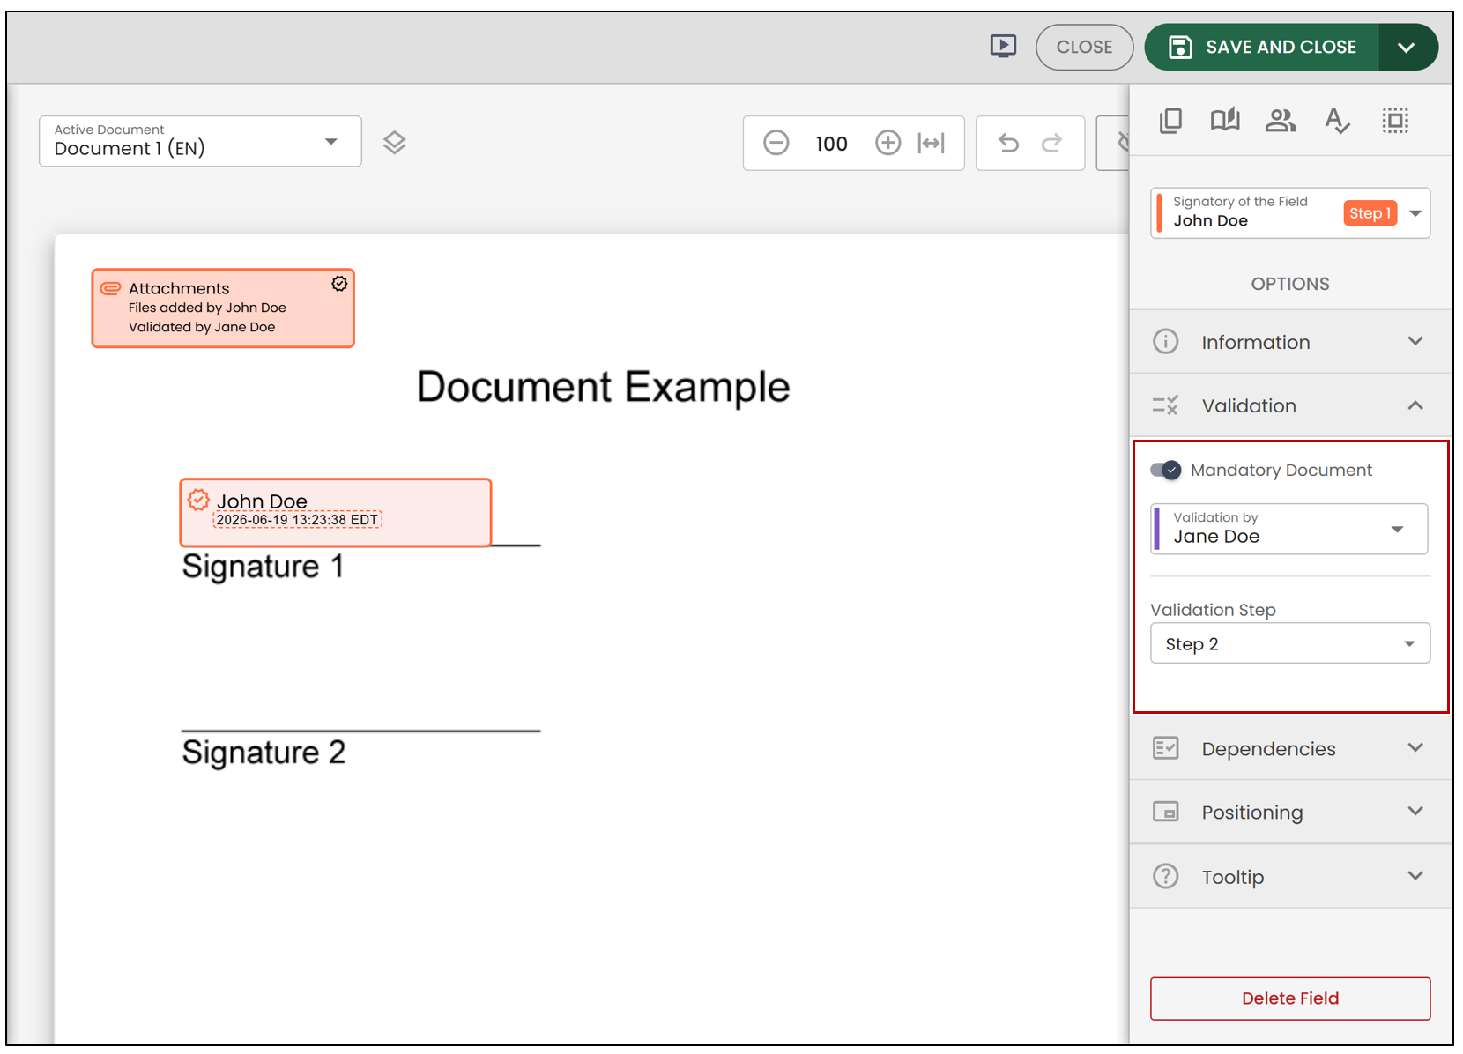Click the SAVE AND CLOSE button
Screen dimensions: 1463x1054
[1261, 47]
